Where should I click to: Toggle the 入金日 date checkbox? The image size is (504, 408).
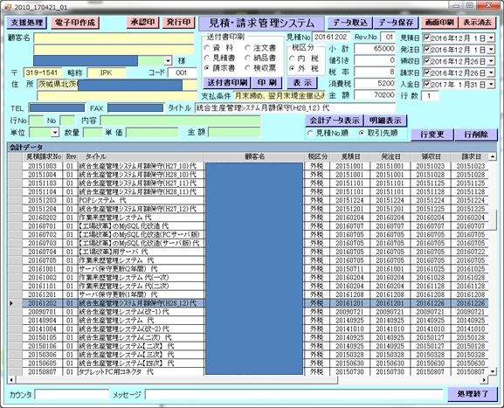(x=426, y=84)
